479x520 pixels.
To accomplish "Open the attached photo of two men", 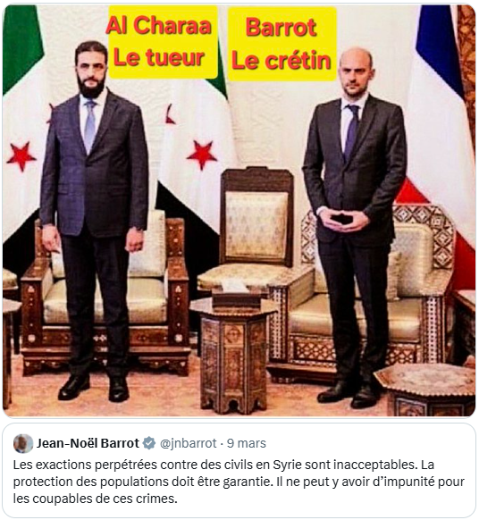I will point(239,210).
